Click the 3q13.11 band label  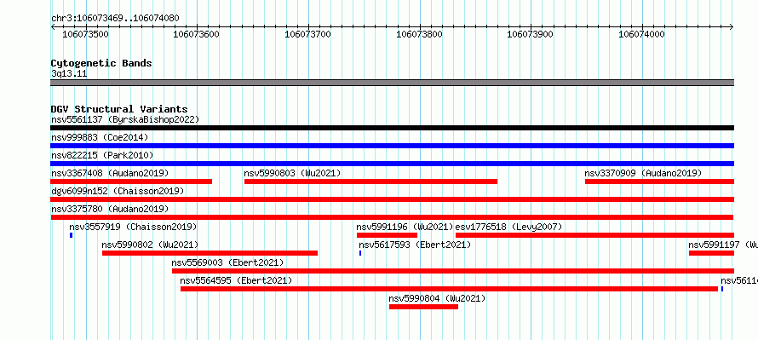[x=69, y=73]
